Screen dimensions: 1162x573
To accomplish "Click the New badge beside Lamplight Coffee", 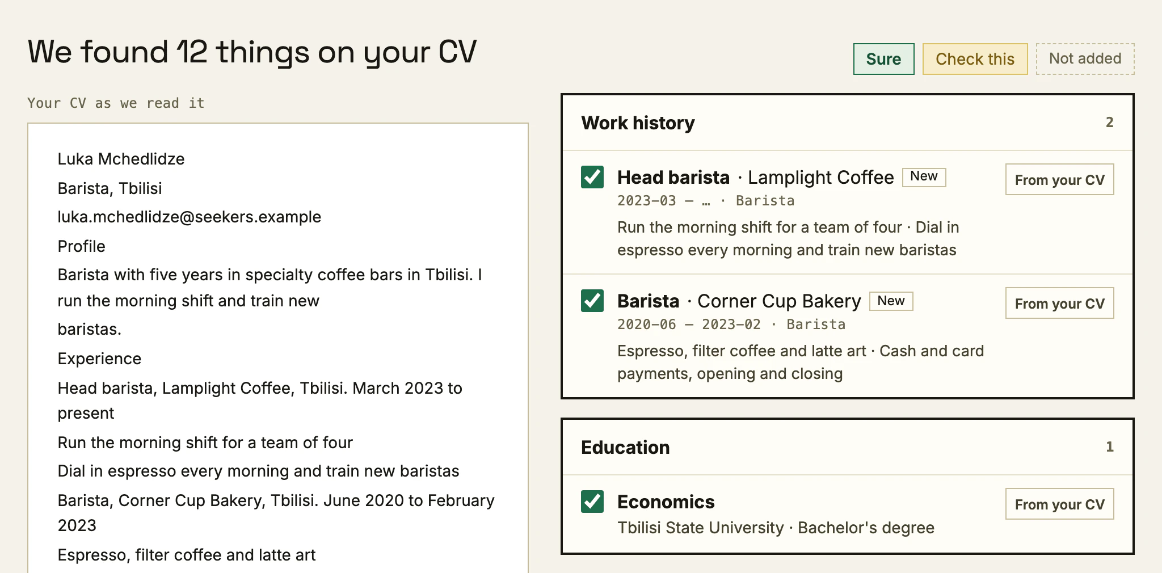I will tap(924, 176).
